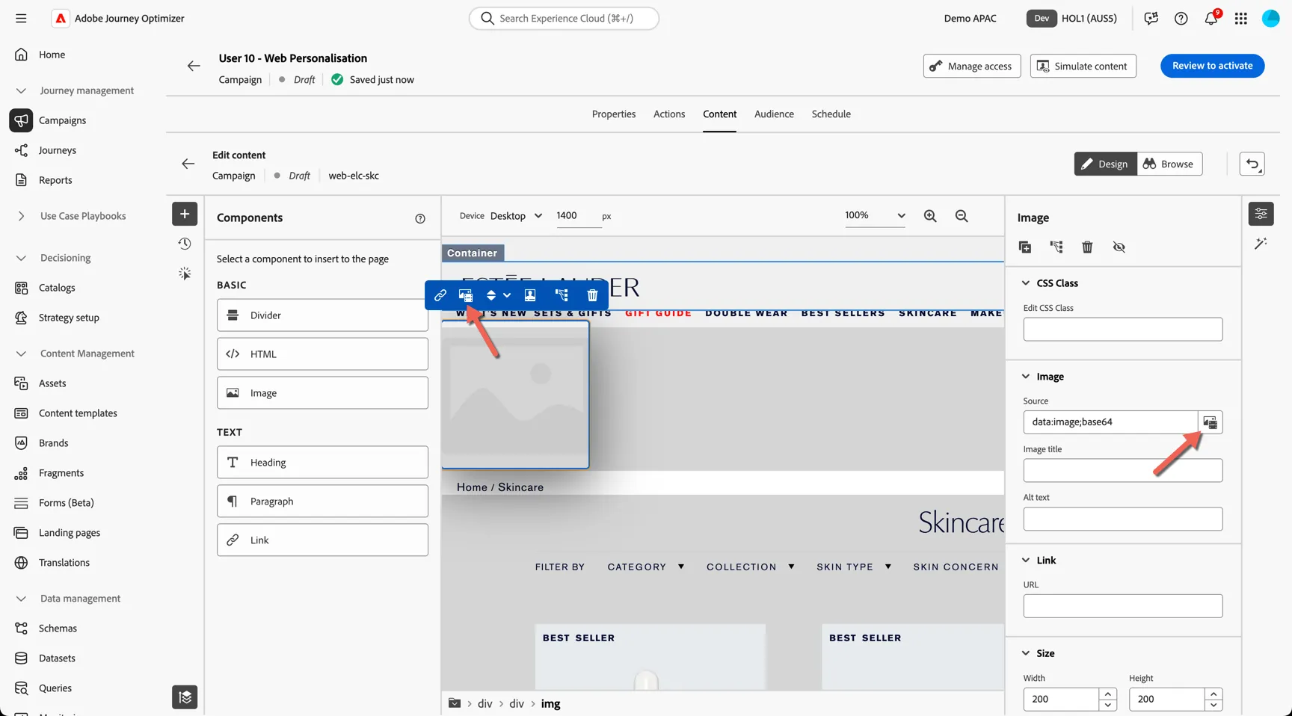Open the Properties tab
Viewport: 1292px width, 716px height.
pyautogui.click(x=614, y=114)
